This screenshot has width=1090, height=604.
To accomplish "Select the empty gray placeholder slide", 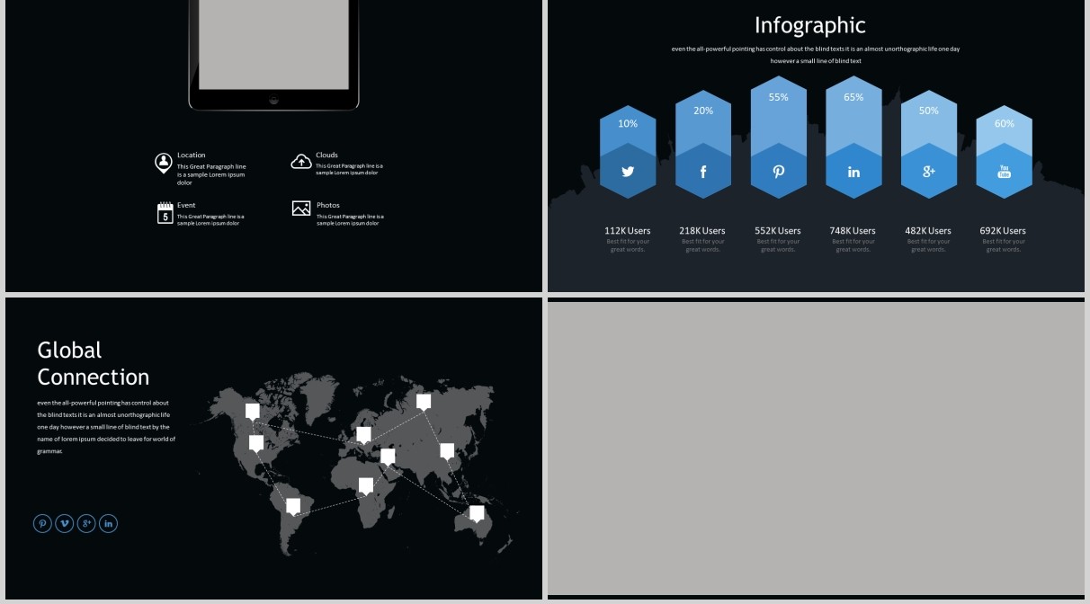I will coord(816,448).
